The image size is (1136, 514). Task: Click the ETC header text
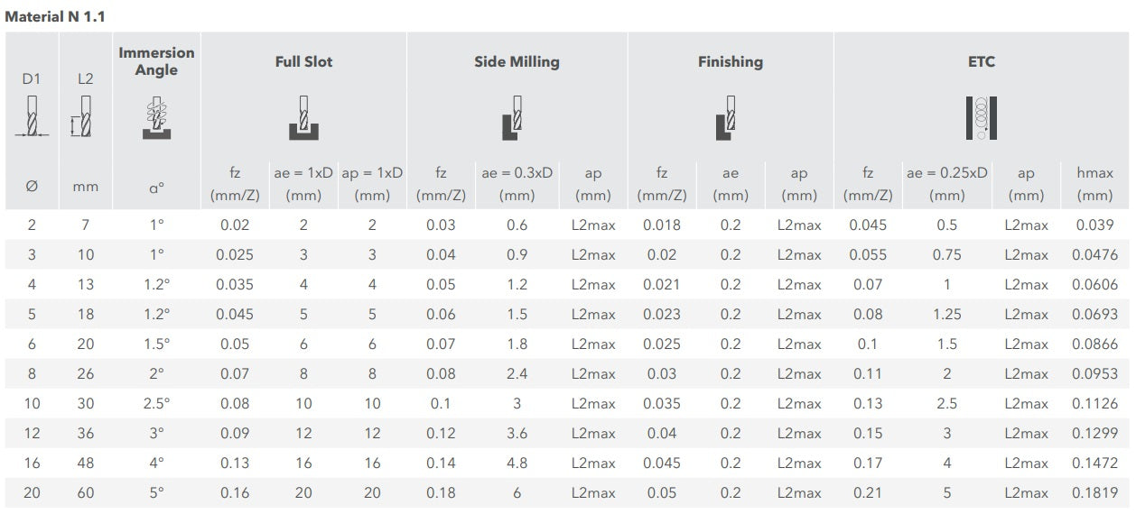point(981,62)
